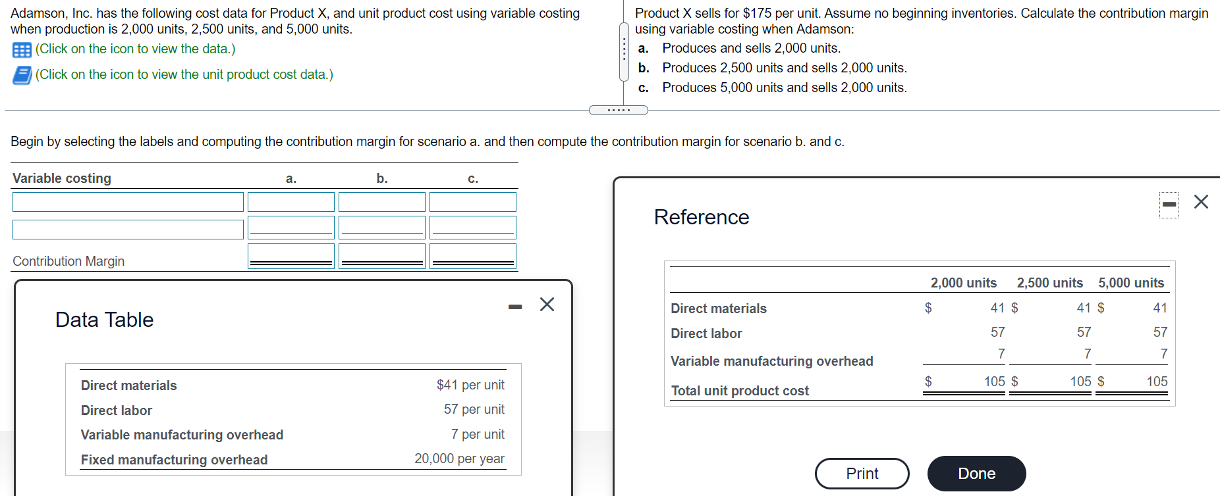Minimize the Reference popup
Viewport: 1220px width, 496px height.
(x=1169, y=205)
